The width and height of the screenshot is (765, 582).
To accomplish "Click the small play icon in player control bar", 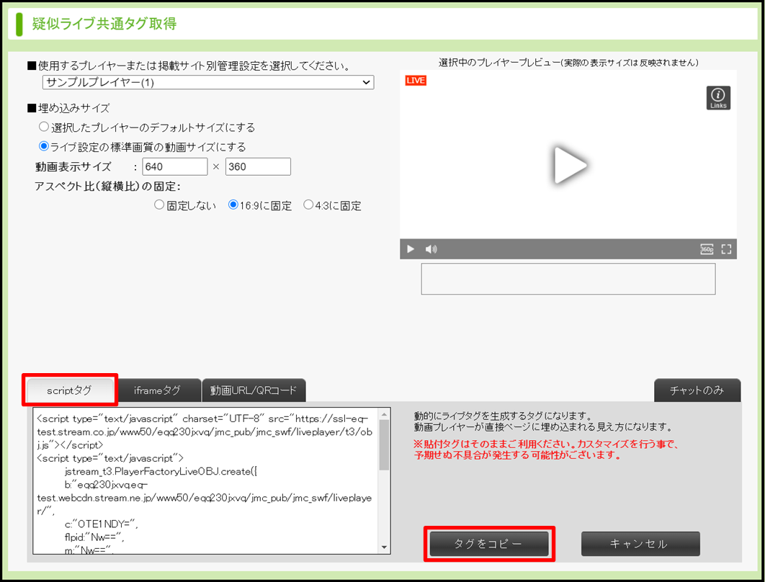I will coord(411,249).
